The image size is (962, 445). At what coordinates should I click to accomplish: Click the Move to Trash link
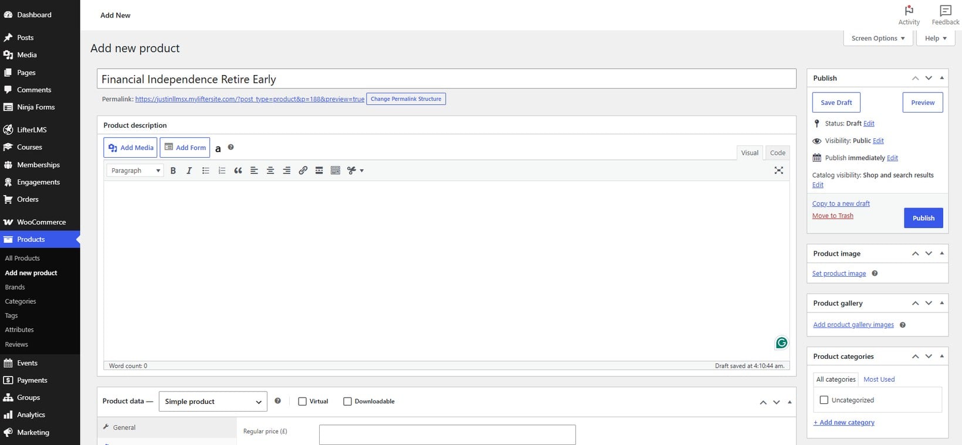[833, 216]
